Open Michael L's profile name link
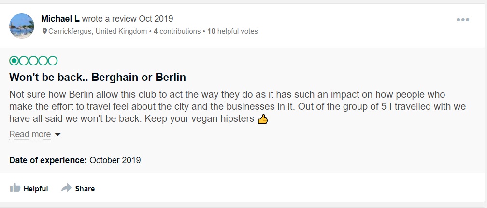 [60, 19]
